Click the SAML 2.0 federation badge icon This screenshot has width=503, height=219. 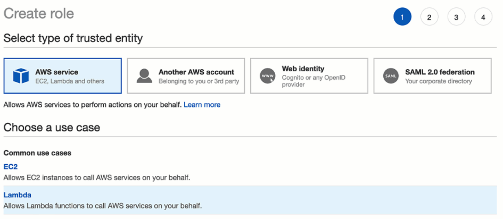tap(391, 76)
